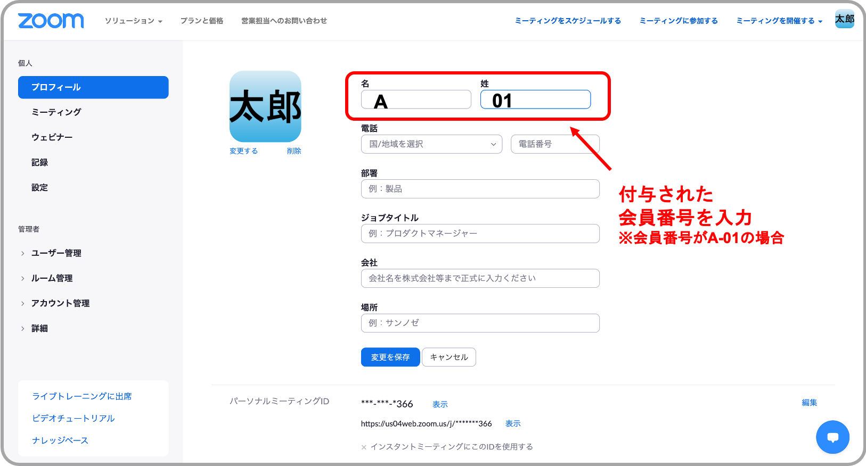Expand ユーザー管理 in the sidebar
Image resolution: width=866 pixels, height=466 pixels.
tap(56, 253)
